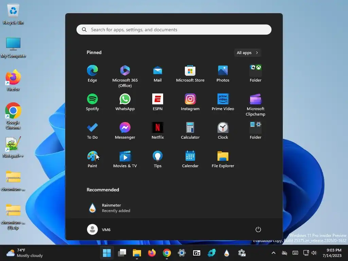Open the Mail app
Viewport: 348px width, 261px height.
[158, 74]
